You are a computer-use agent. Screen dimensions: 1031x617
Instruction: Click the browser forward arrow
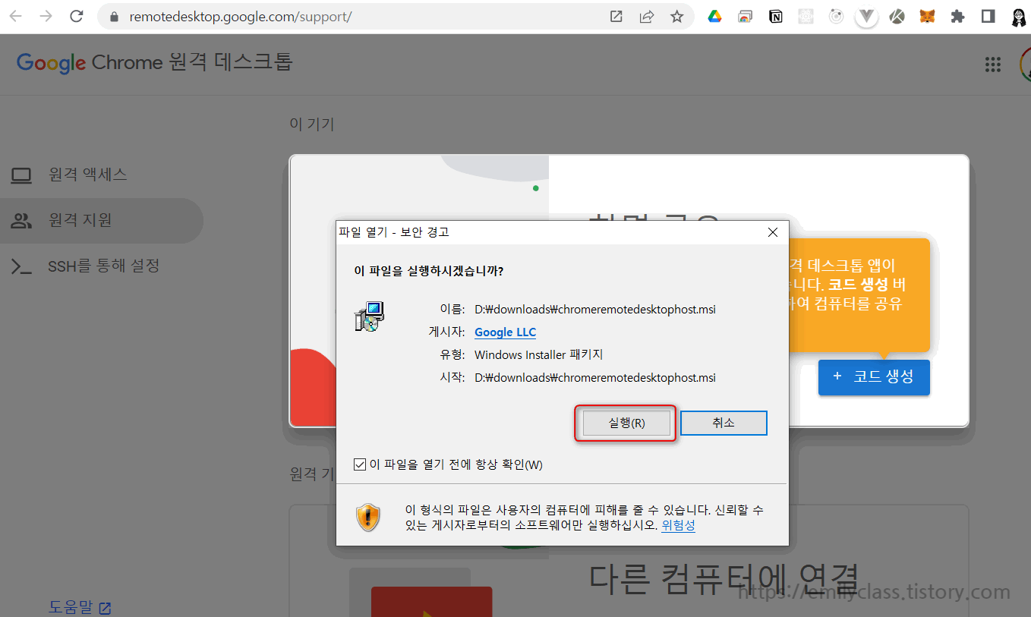click(46, 17)
